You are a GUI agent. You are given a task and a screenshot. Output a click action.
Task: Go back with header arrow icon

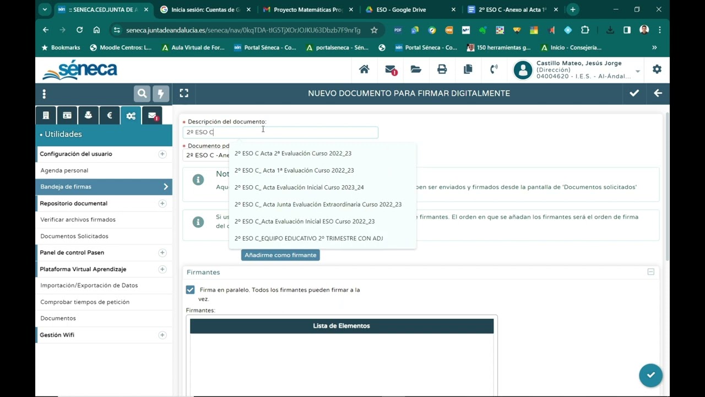click(658, 93)
